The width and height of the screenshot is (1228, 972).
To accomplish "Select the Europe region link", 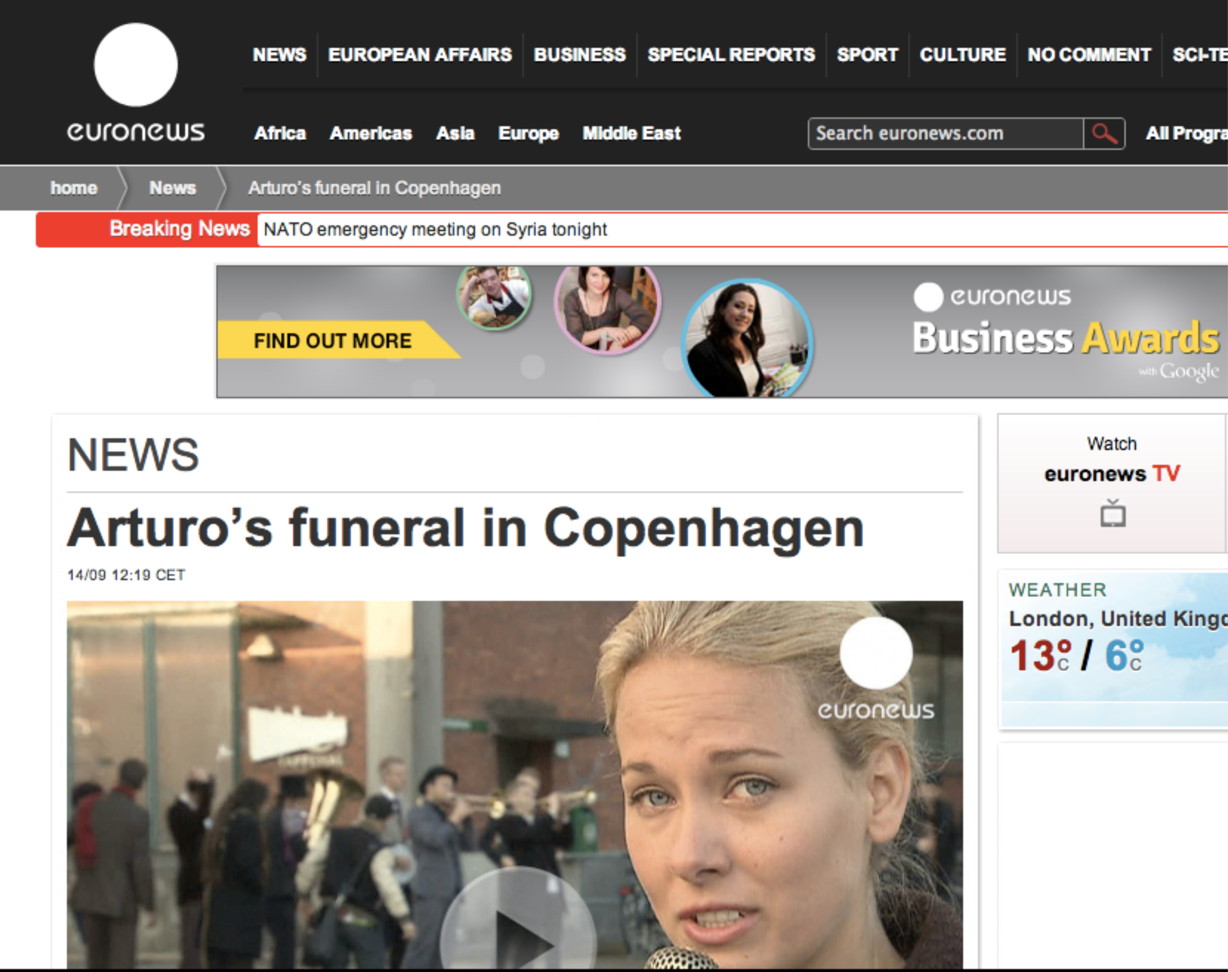I will 529,134.
